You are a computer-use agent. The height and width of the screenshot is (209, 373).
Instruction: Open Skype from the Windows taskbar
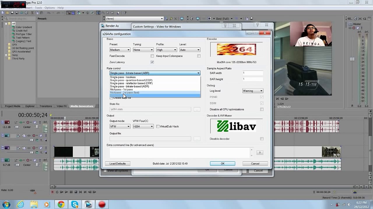(x=75, y=205)
